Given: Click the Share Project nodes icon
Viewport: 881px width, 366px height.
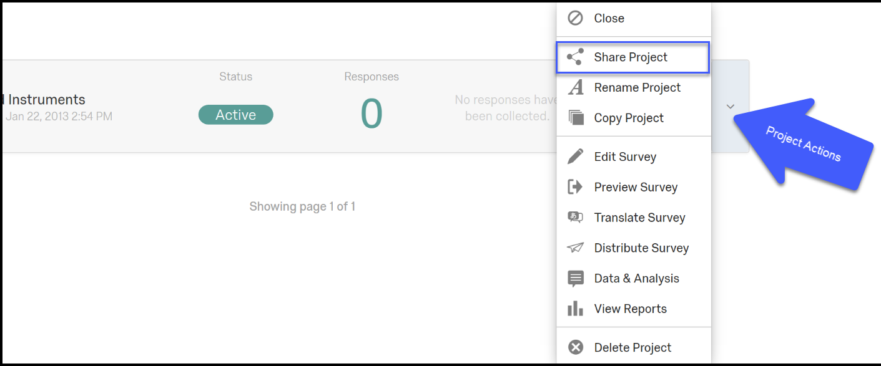Looking at the screenshot, I should (x=575, y=57).
